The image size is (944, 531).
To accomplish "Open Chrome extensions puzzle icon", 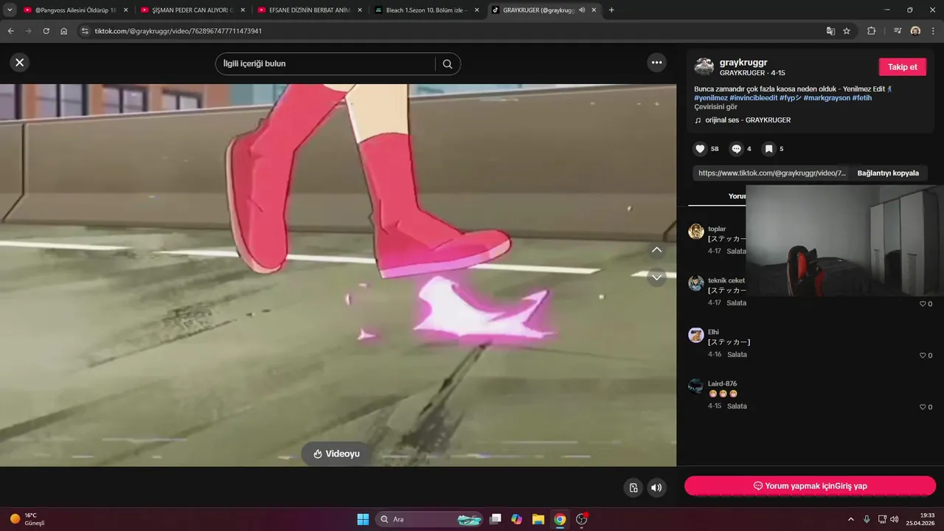I will tap(872, 31).
